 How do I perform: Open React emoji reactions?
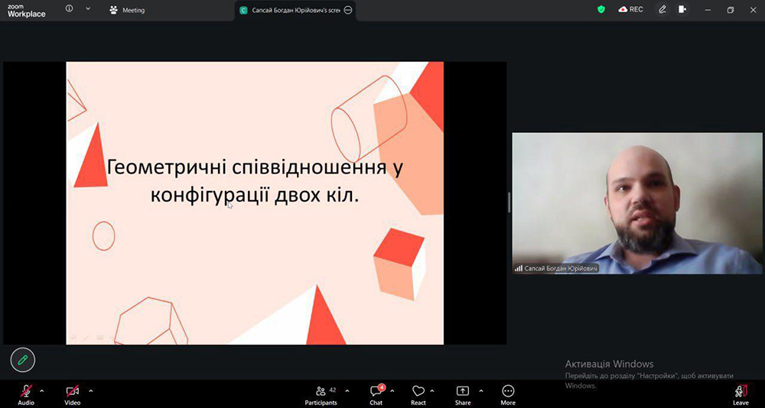coord(418,392)
